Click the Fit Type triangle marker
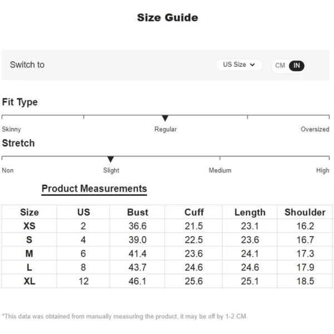 (x=165, y=118)
